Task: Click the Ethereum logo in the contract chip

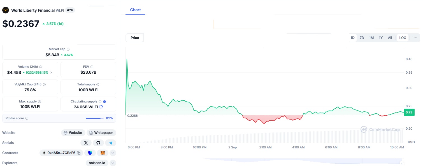Action: [44, 153]
